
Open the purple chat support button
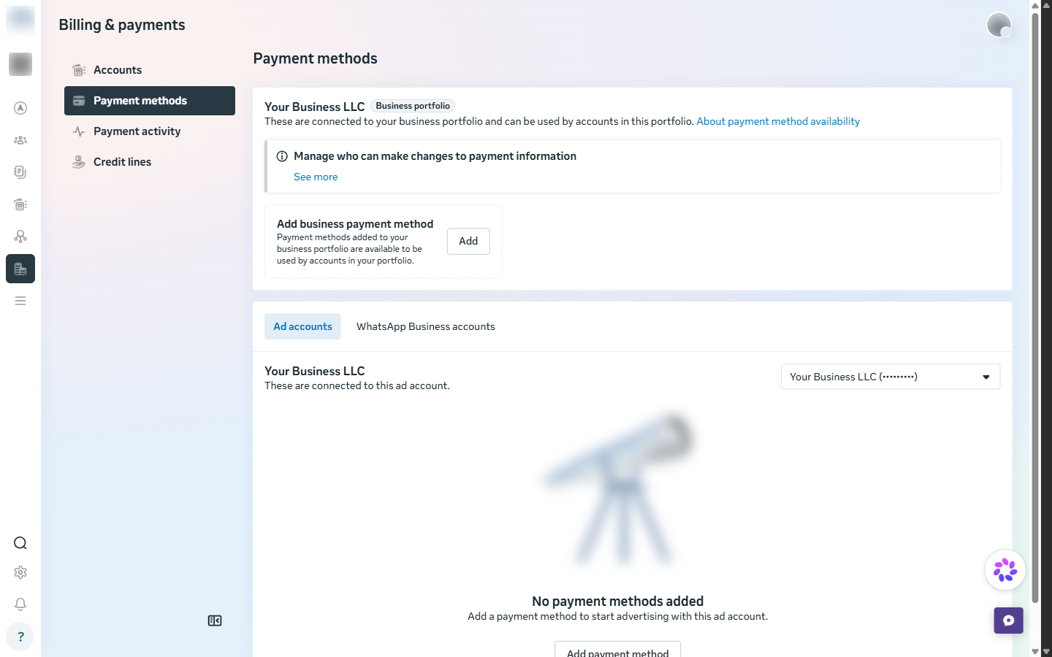pos(1008,620)
